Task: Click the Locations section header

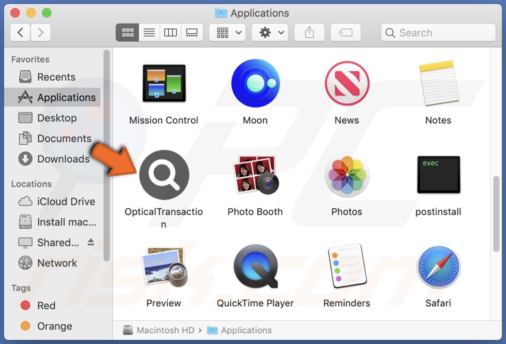Action: tap(31, 184)
